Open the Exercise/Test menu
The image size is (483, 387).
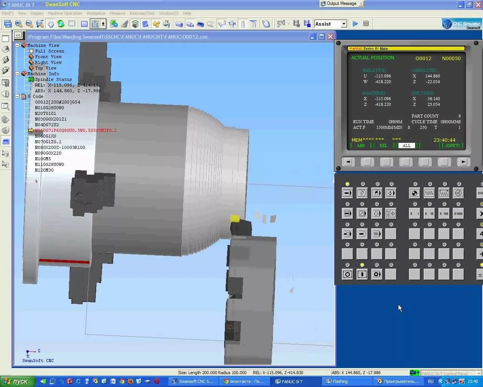pyautogui.click(x=142, y=13)
